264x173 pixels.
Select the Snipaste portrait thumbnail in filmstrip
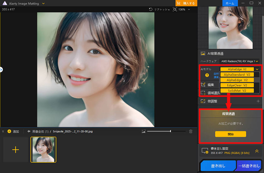[x=43, y=149]
